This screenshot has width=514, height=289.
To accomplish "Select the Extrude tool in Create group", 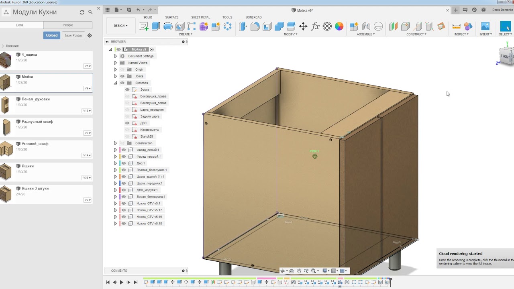I will coord(156,26).
